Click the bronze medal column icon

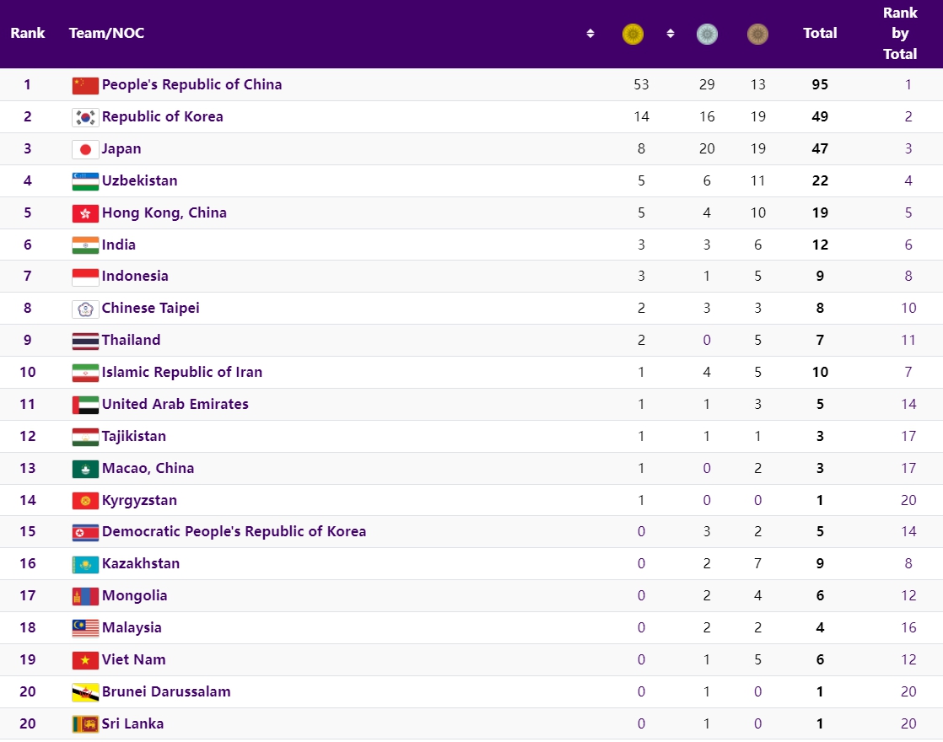point(757,34)
